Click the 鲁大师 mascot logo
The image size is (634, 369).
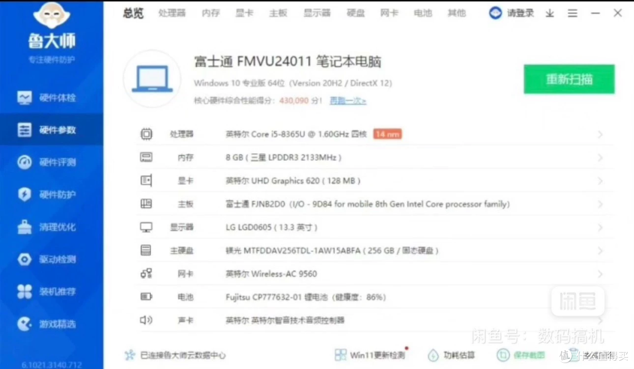[52, 15]
